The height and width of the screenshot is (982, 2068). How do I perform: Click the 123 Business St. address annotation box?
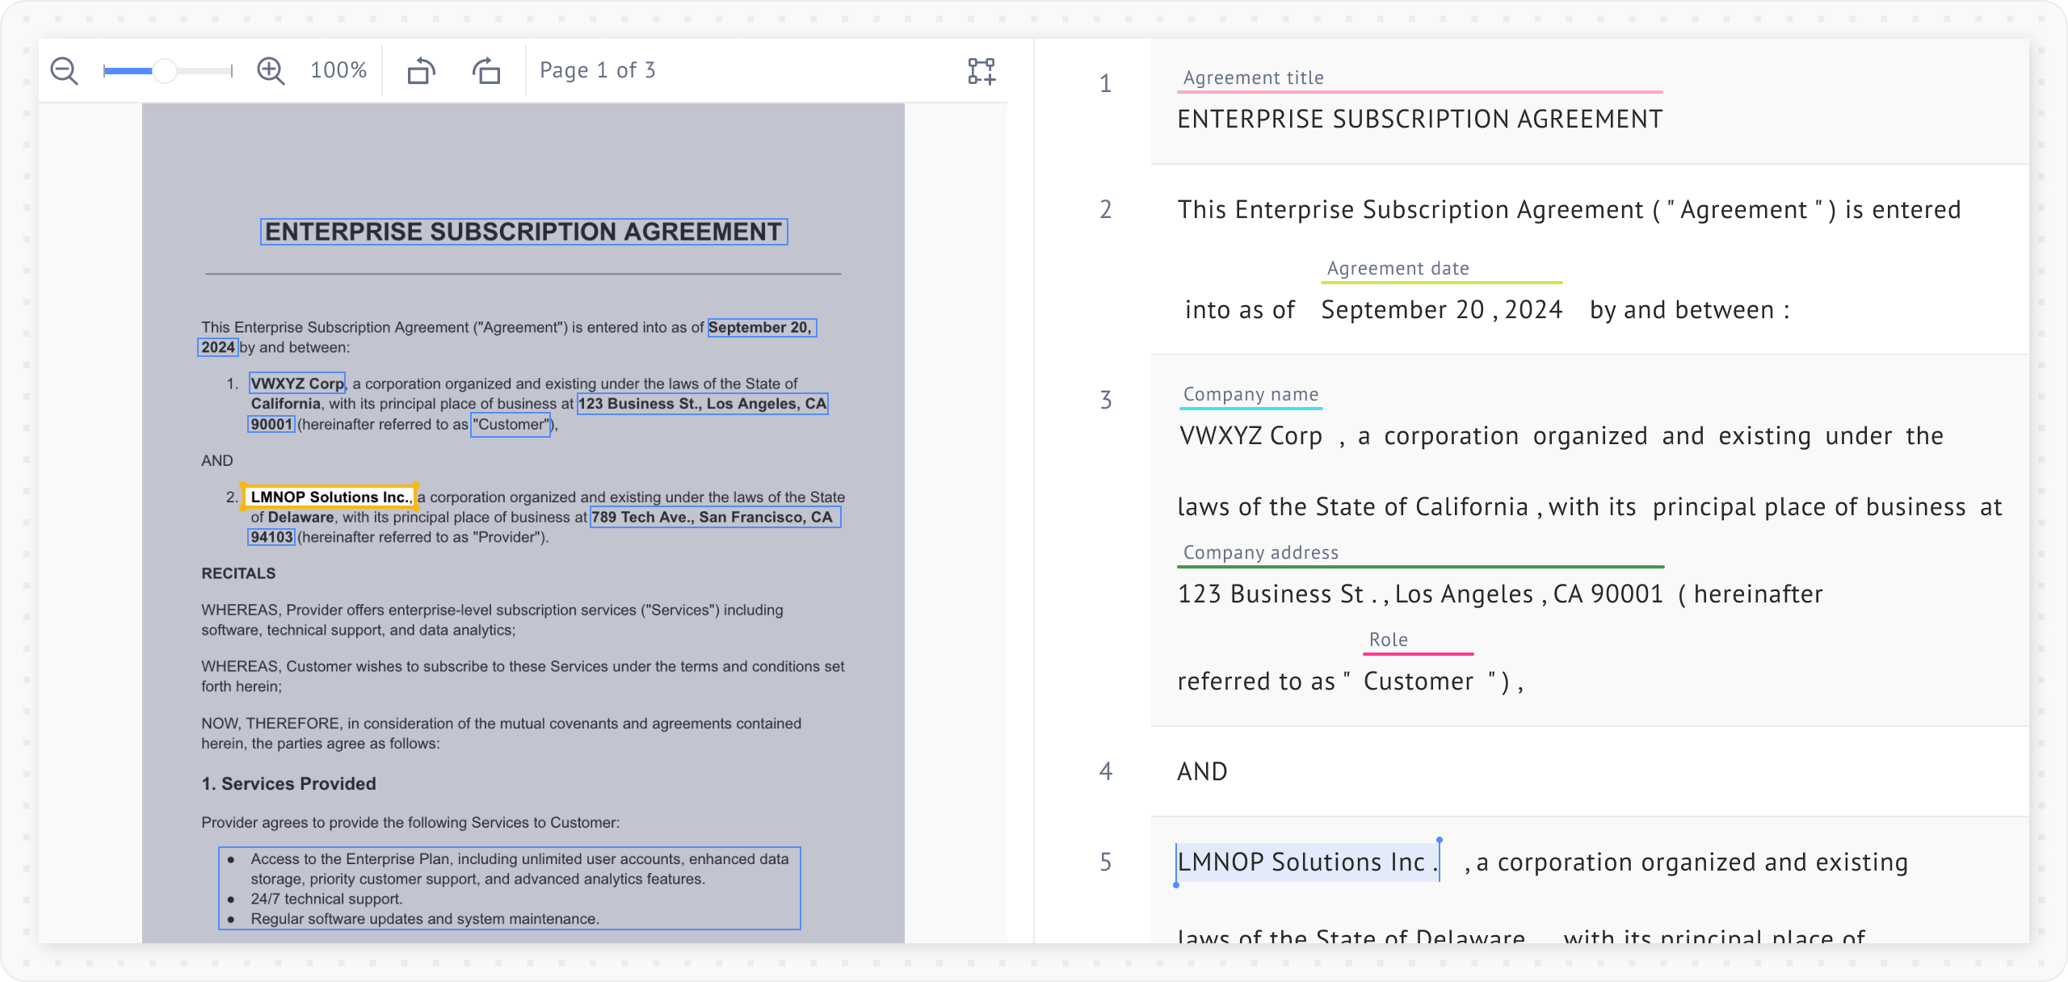tap(702, 404)
